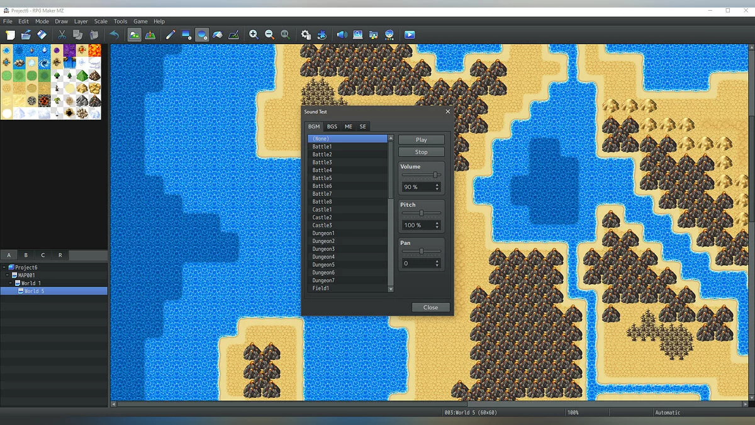This screenshot has height=425, width=755.
Task: Open the Help menu
Action: (x=159, y=21)
